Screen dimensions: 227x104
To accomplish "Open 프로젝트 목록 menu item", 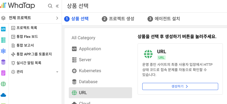I will pos(35,28).
